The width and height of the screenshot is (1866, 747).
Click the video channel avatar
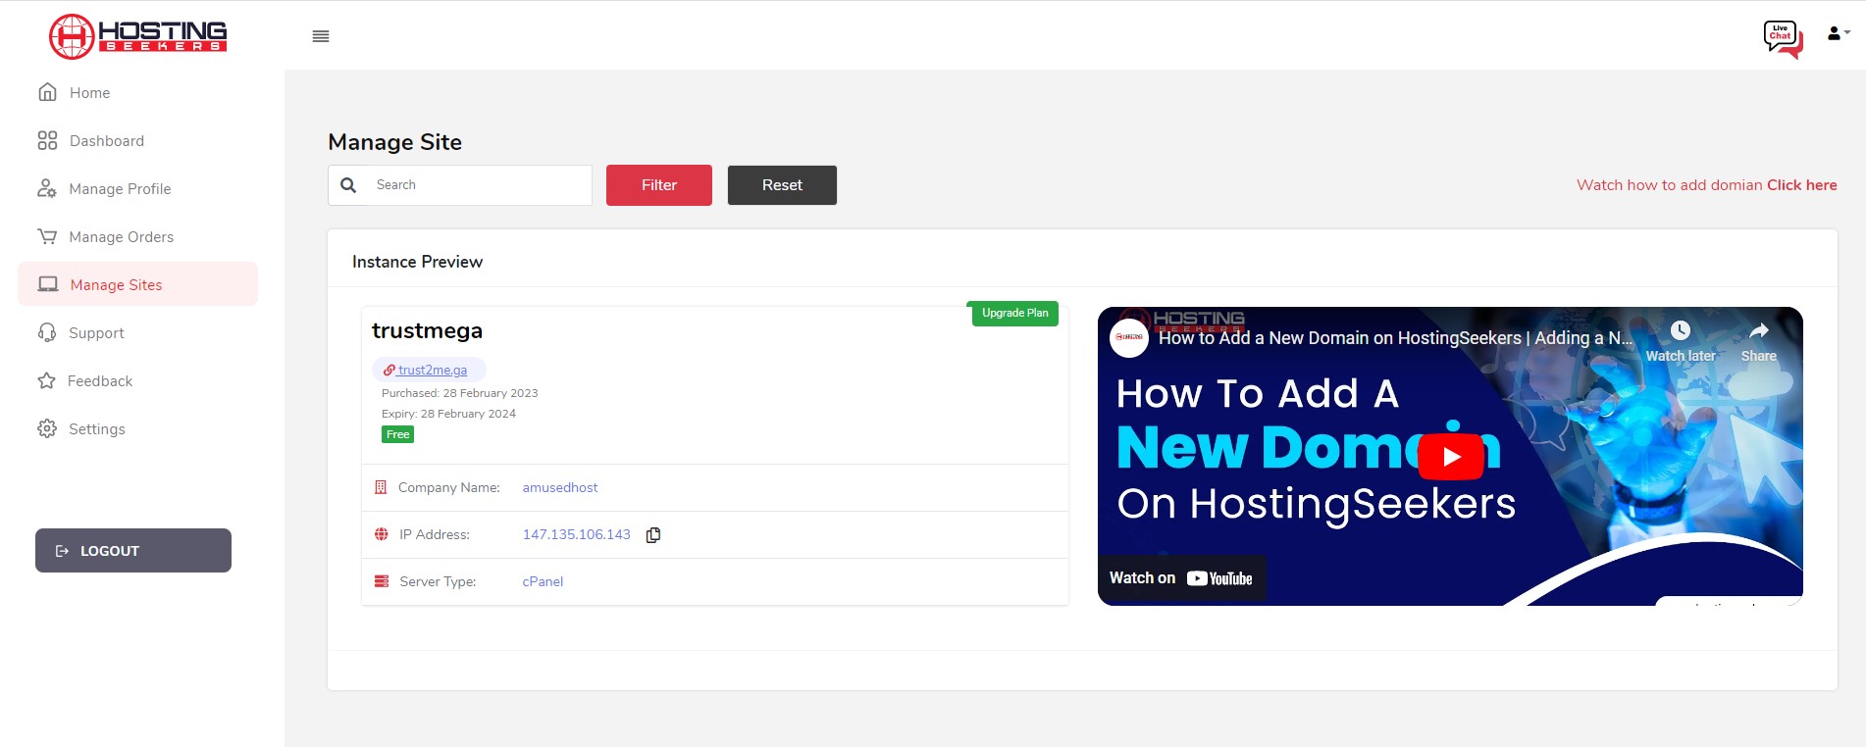(1129, 338)
